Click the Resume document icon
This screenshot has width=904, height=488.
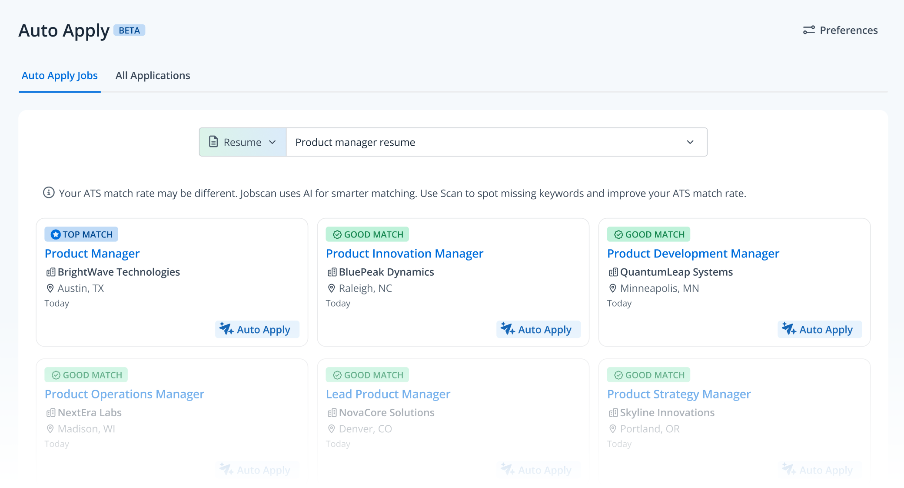pyautogui.click(x=213, y=142)
